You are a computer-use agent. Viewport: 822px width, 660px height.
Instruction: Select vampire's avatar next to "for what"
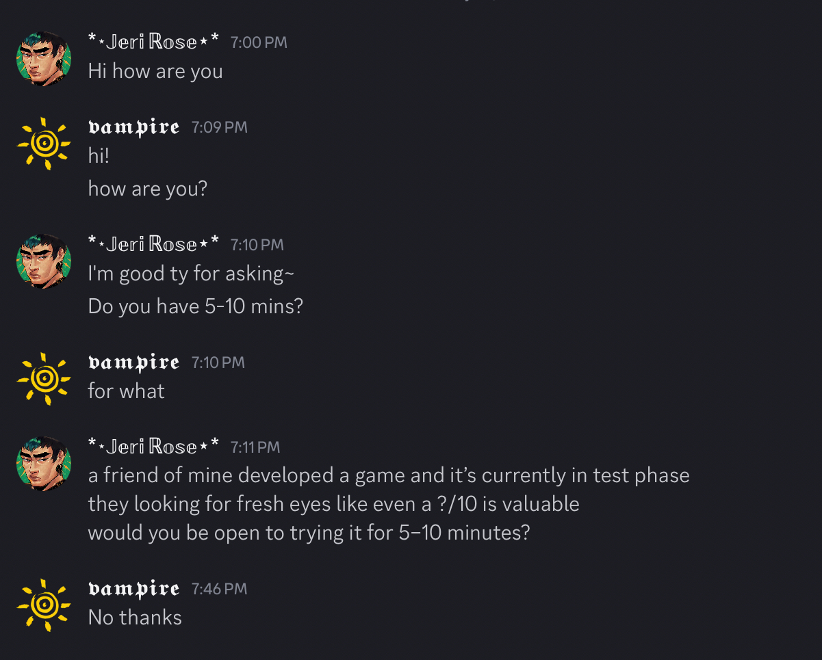(44, 378)
